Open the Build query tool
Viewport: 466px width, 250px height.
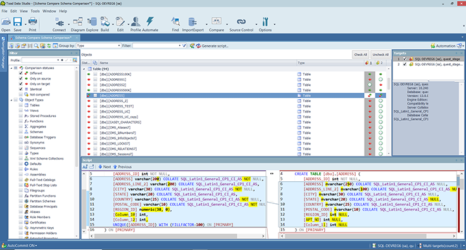(105, 22)
